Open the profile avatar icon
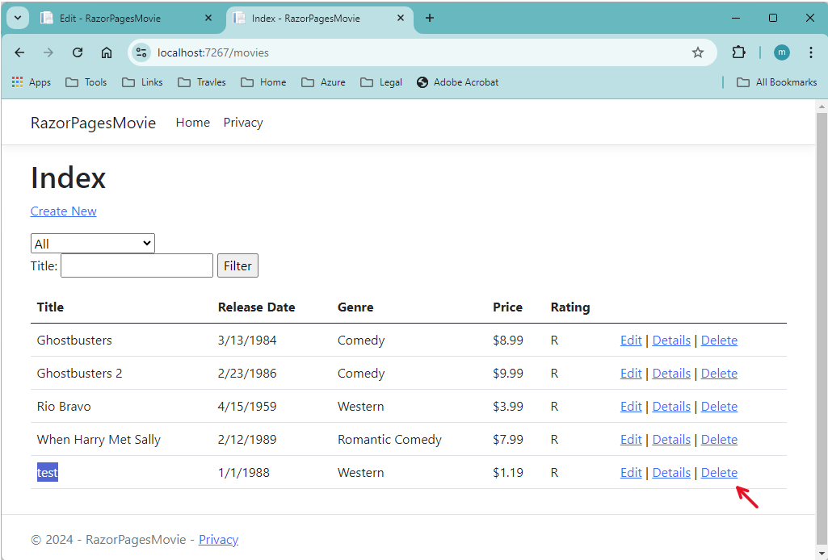Viewport: 828px width, 560px height. [781, 52]
